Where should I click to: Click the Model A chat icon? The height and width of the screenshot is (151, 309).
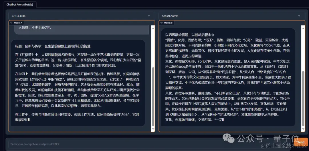(11, 23)
